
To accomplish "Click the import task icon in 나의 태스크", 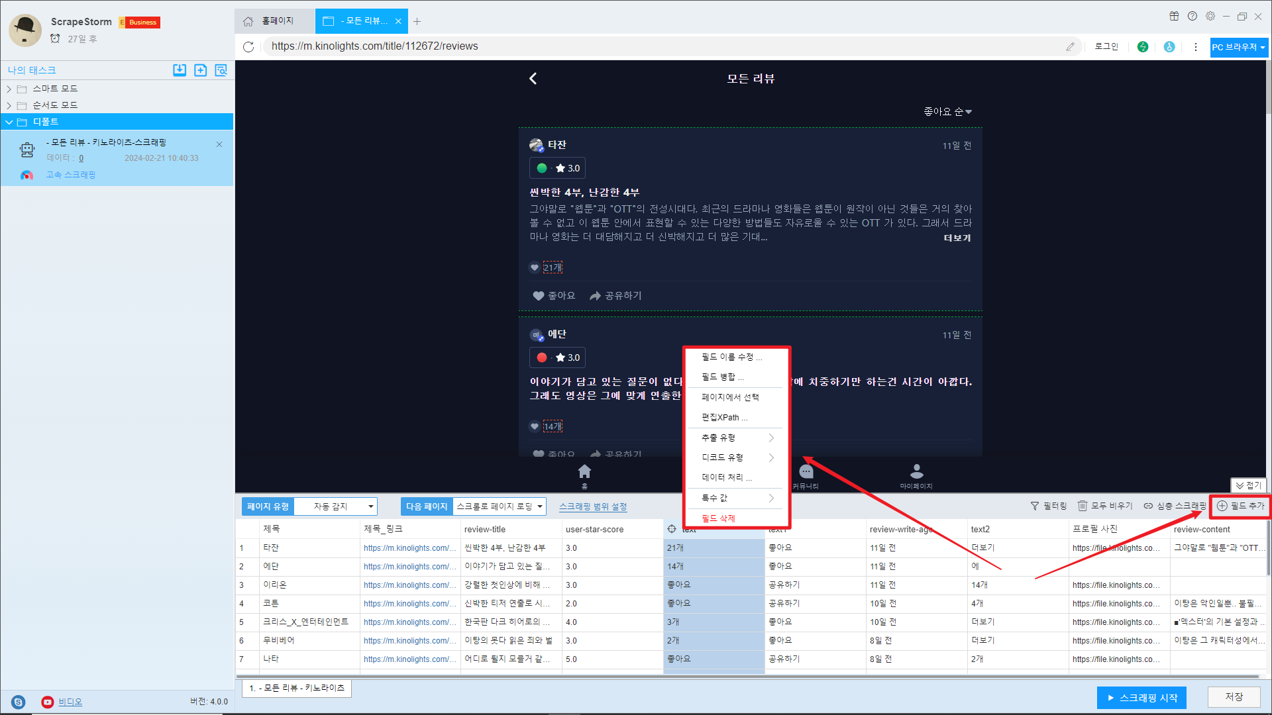I will pyautogui.click(x=180, y=70).
